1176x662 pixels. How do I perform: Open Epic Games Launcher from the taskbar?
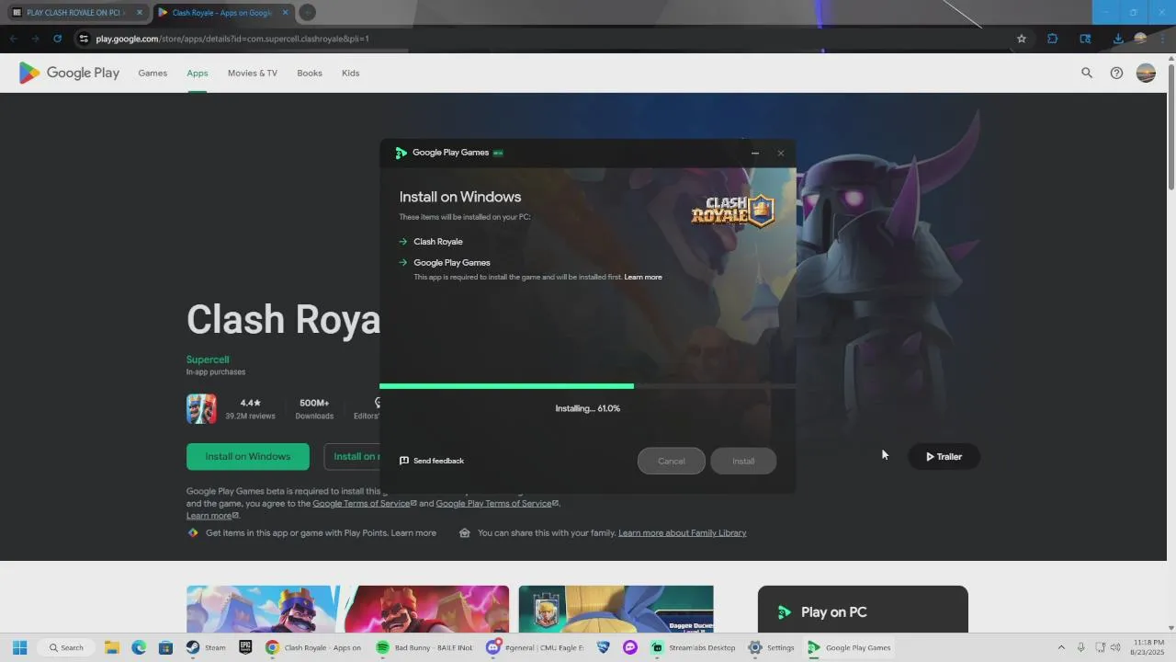(245, 647)
